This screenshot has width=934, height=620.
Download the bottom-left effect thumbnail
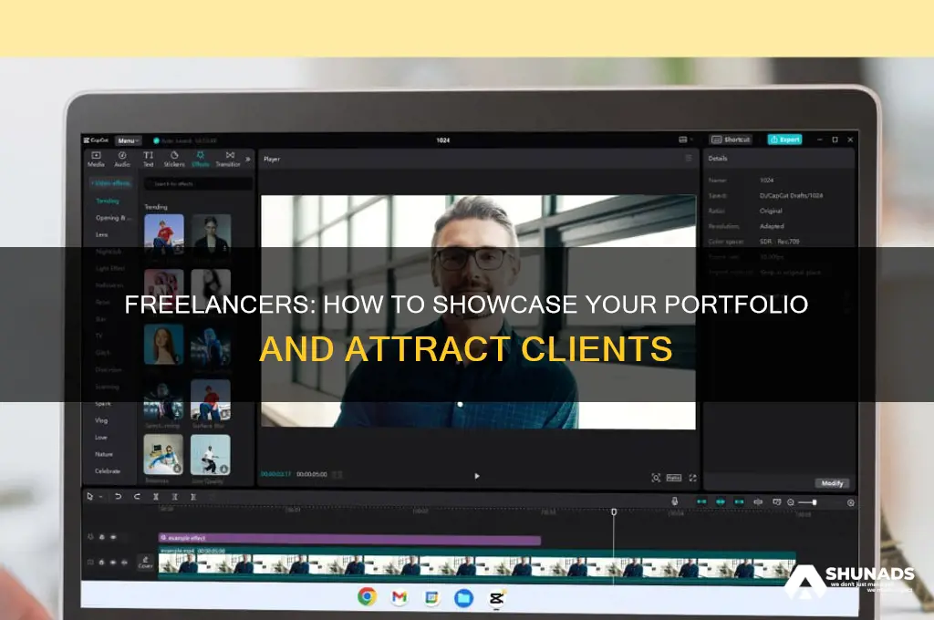(x=178, y=469)
